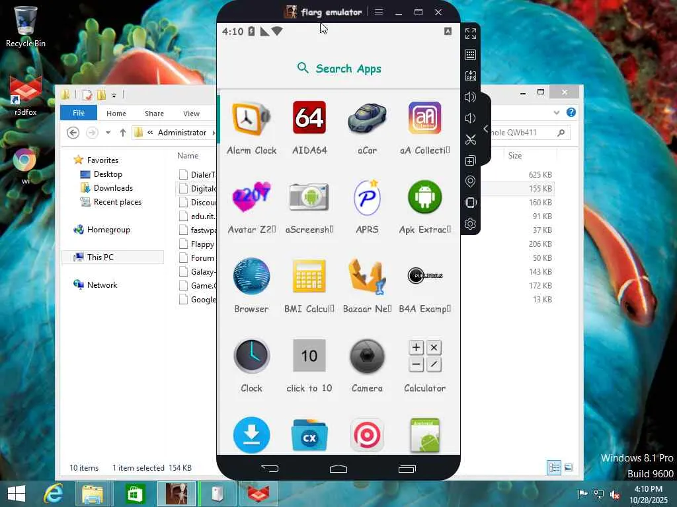Open the emulator hamburger menu
The width and height of the screenshot is (677, 507).
point(379,12)
